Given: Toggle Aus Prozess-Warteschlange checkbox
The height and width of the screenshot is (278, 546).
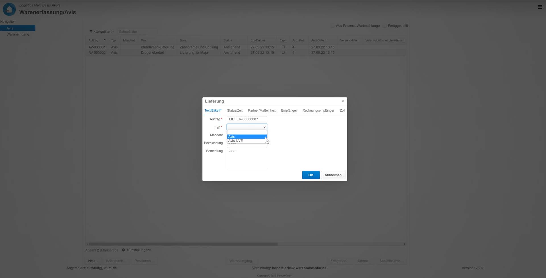Looking at the screenshot, I should (x=332, y=26).
